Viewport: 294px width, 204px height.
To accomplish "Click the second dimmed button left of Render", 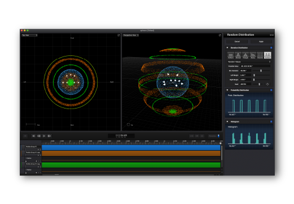I will 197,136.
